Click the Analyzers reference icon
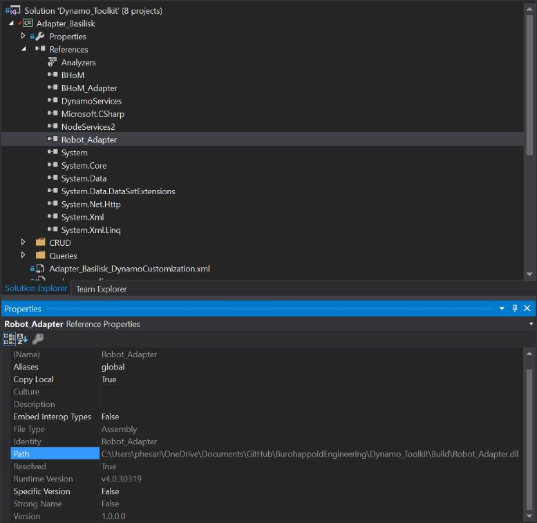 click(x=52, y=62)
